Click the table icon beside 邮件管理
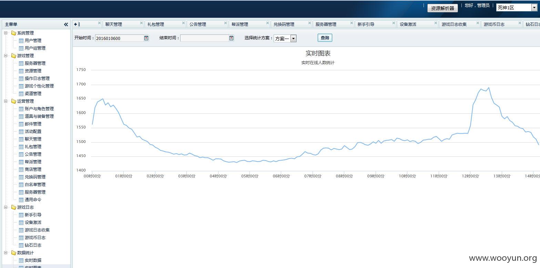This screenshot has height=268, width=540. pyautogui.click(x=21, y=124)
